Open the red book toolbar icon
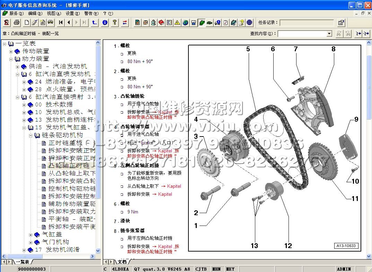The width and height of the screenshot is (372, 272). [x=161, y=23]
